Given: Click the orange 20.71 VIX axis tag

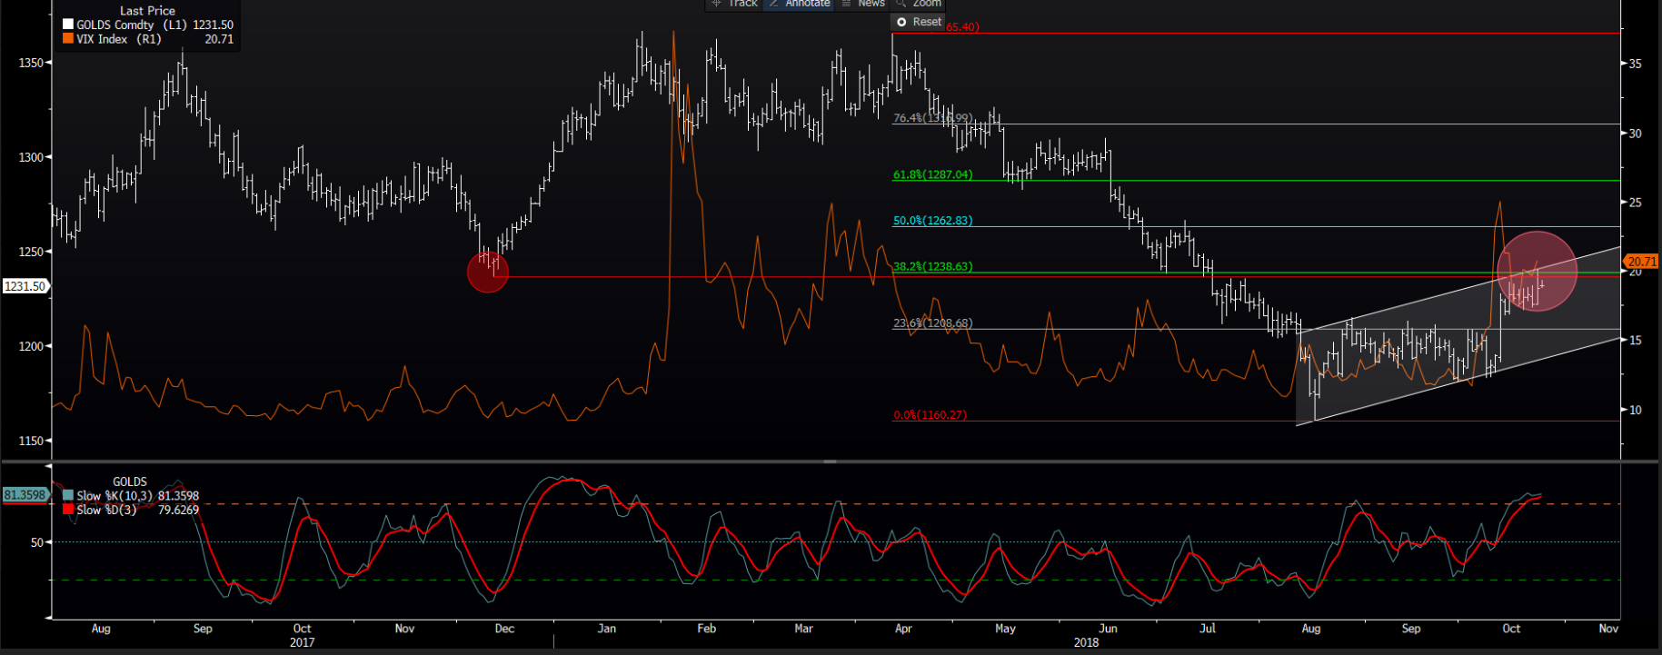Looking at the screenshot, I should click(x=1642, y=262).
